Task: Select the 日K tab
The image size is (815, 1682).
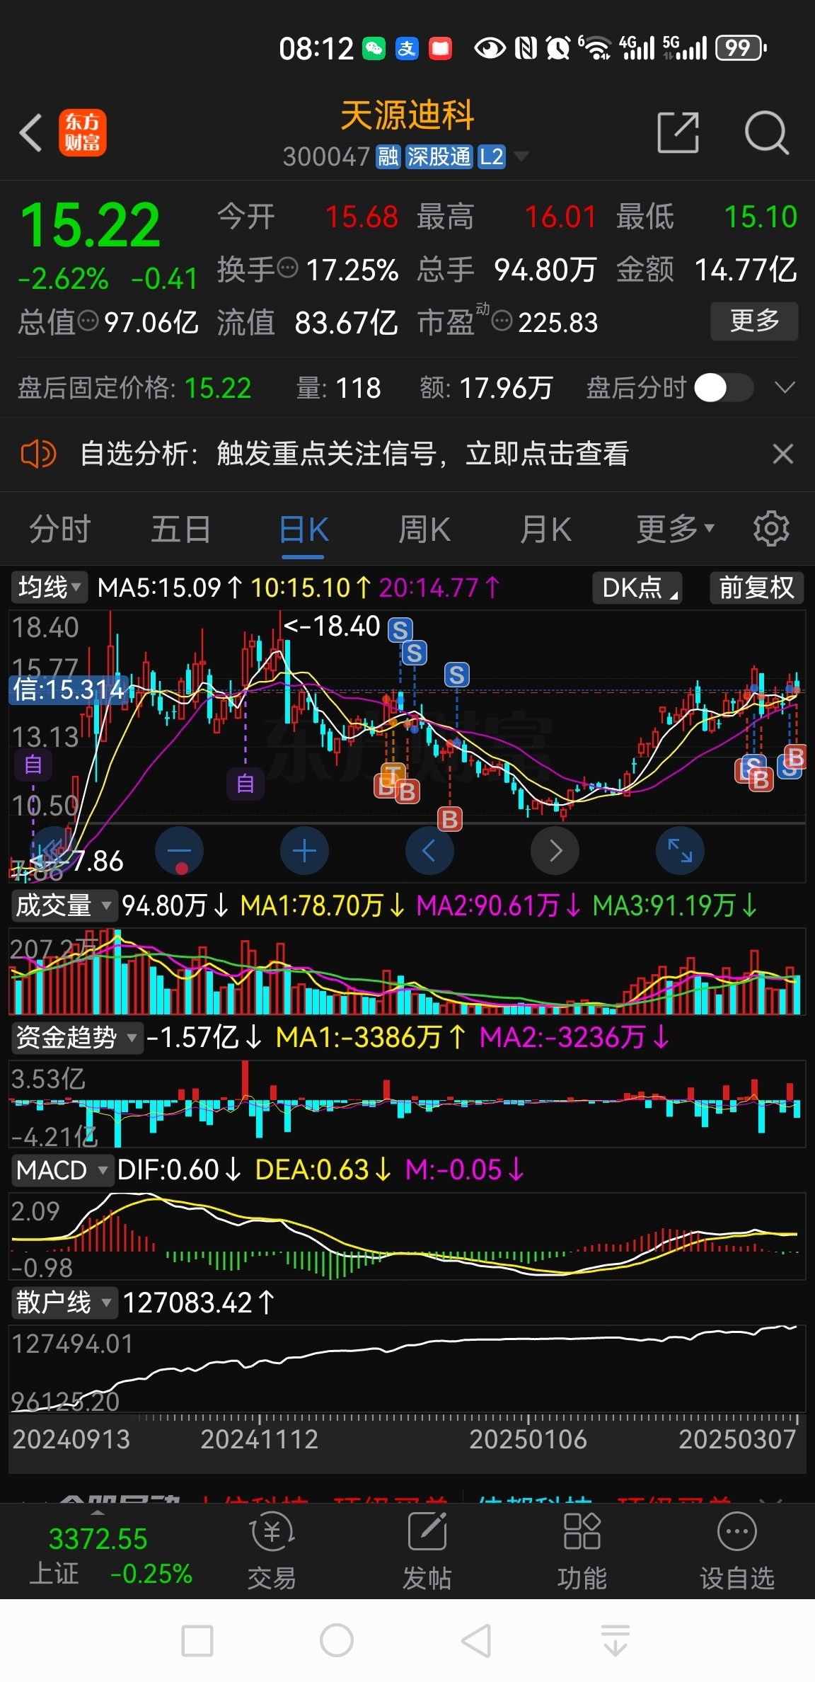Action: click(x=304, y=530)
